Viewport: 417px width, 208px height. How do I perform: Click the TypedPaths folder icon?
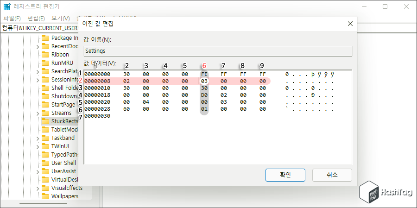(45, 155)
